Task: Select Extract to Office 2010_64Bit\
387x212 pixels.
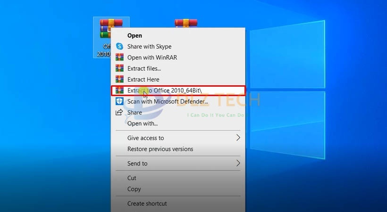Action: (x=178, y=90)
